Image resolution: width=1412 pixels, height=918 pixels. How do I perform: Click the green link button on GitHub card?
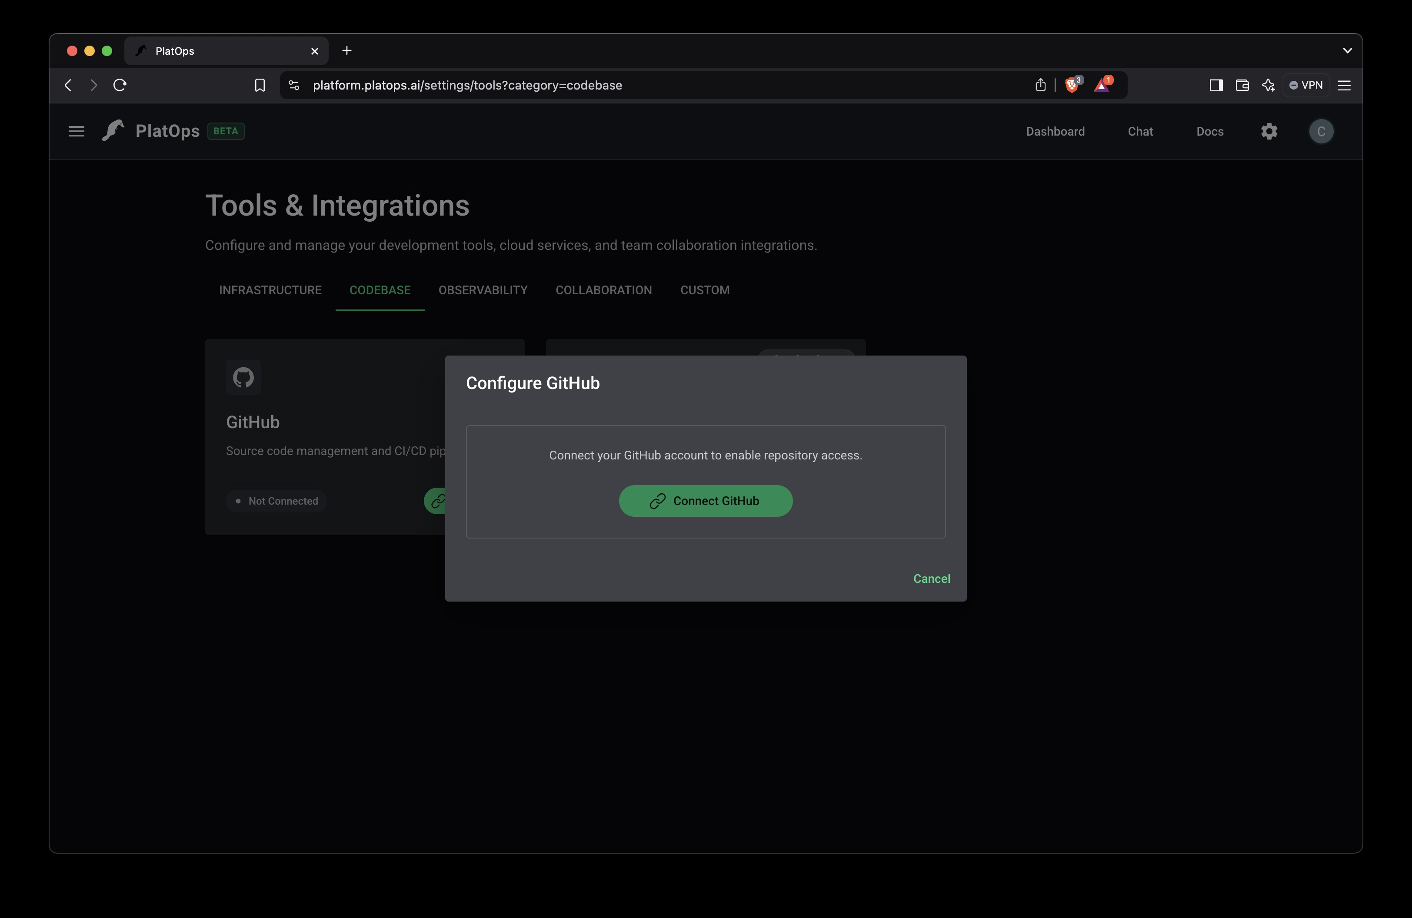pos(436,501)
